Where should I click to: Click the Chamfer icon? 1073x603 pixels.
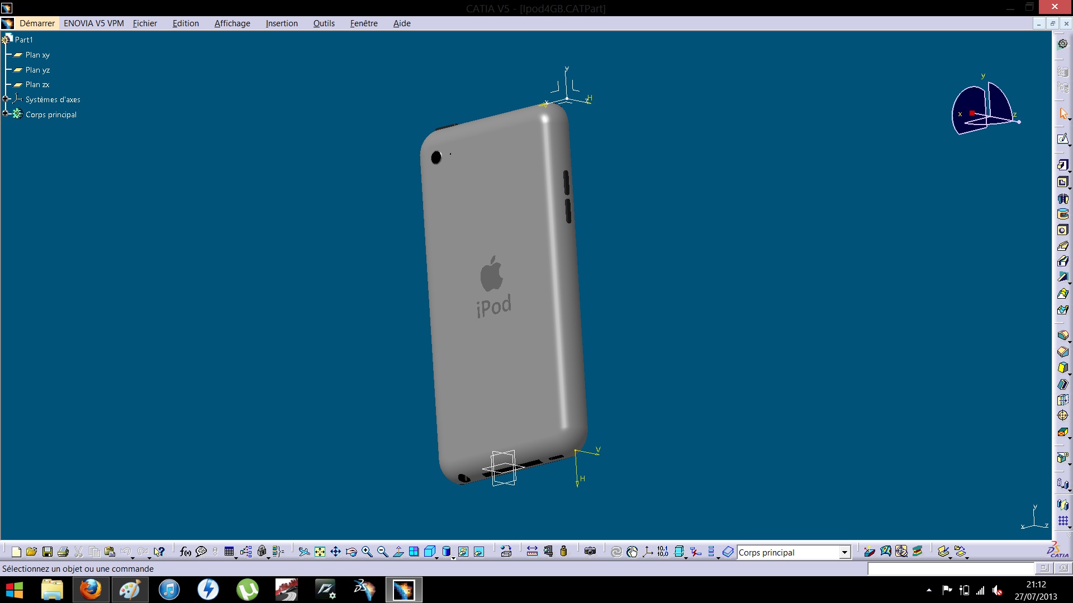click(1062, 352)
